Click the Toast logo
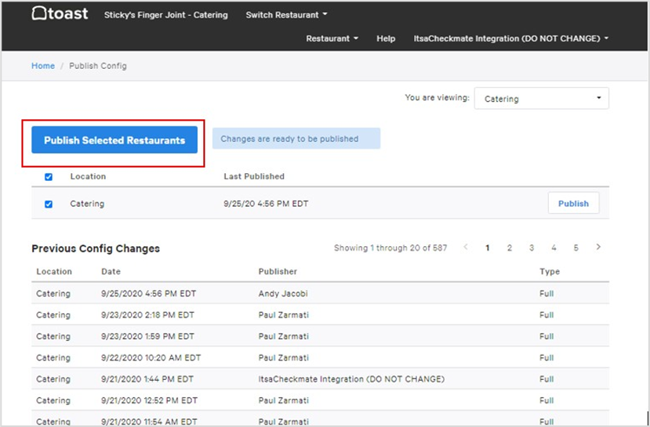650x427 pixels. click(60, 14)
